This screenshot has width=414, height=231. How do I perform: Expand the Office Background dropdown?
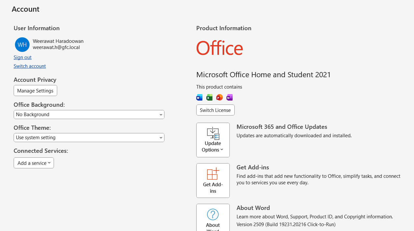89,115
